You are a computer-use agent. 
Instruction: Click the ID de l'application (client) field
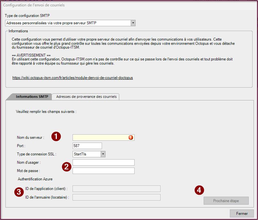(116, 189)
